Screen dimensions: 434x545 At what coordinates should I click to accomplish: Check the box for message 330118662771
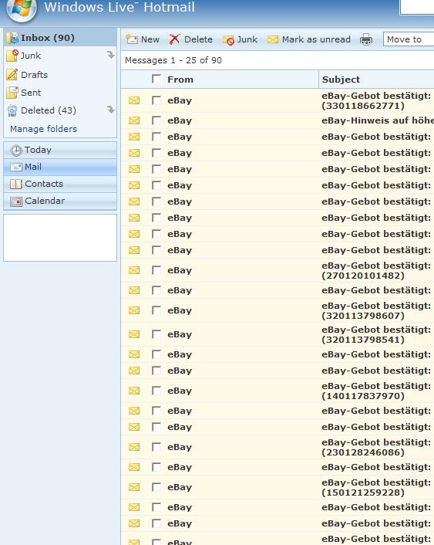[156, 100]
